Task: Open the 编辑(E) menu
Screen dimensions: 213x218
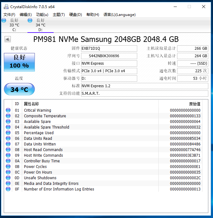Action: point(26,15)
